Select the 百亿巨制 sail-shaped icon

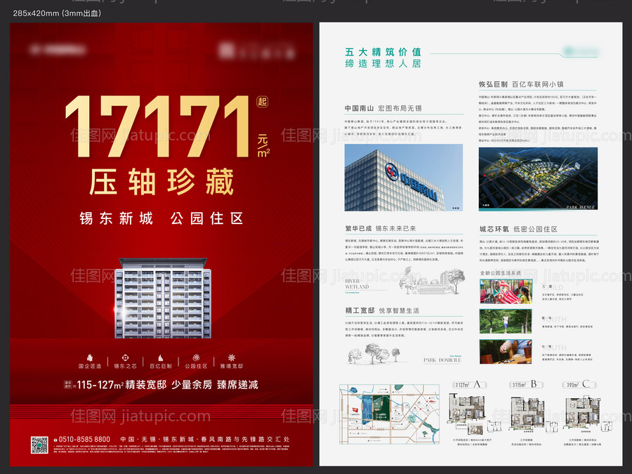click(160, 357)
